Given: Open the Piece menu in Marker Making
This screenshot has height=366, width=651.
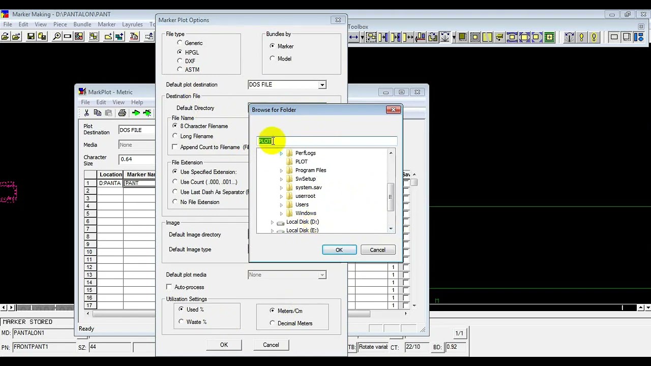Looking at the screenshot, I should [60, 24].
